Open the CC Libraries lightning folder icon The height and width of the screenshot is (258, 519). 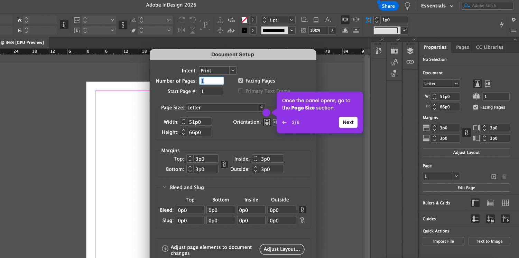click(x=394, y=51)
